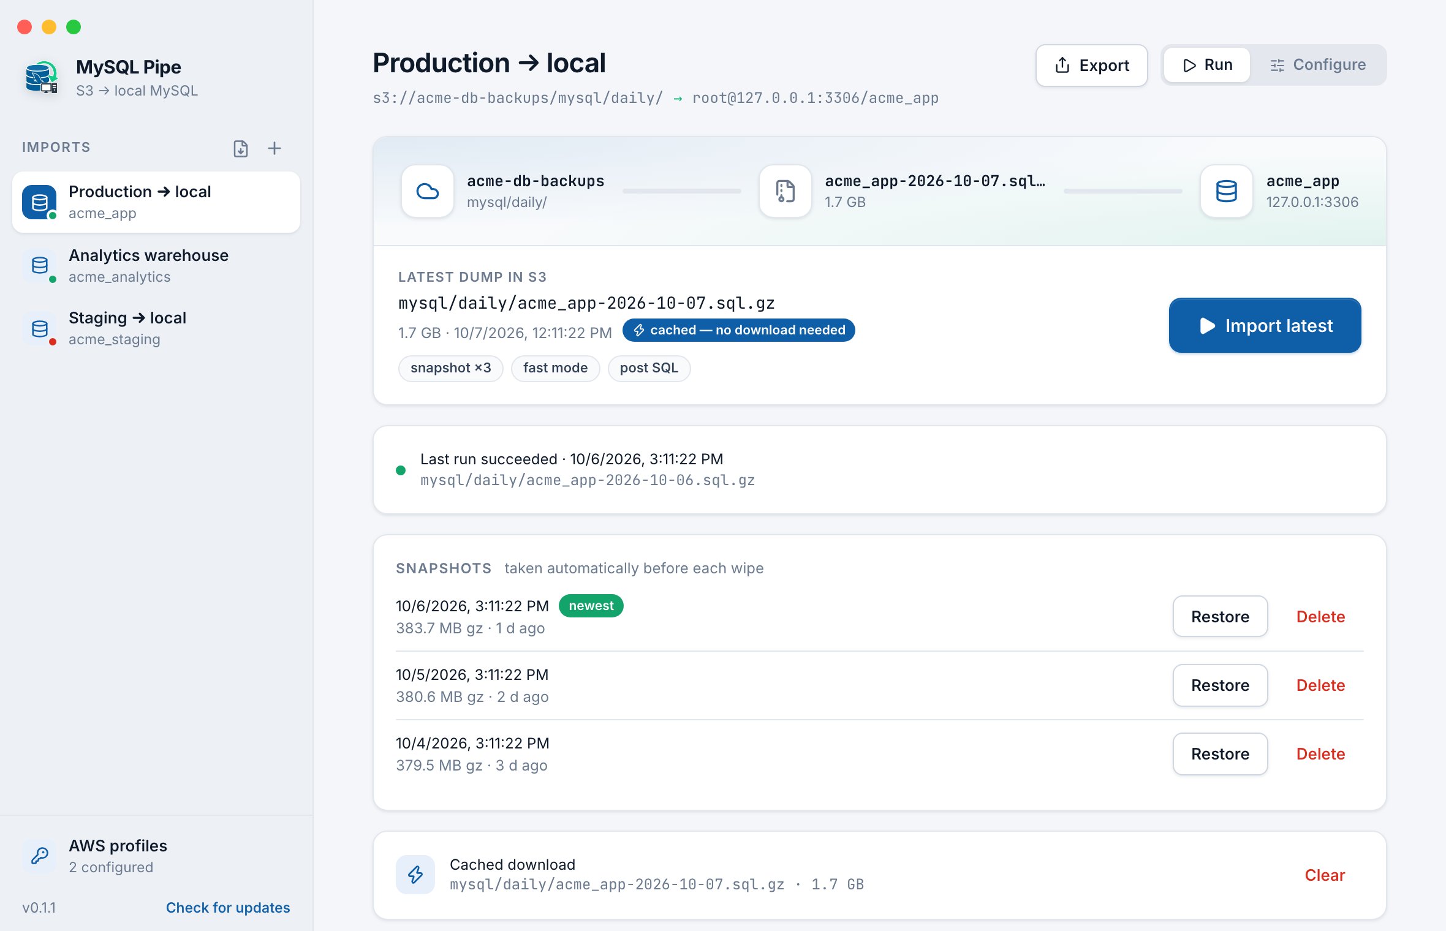Start Import latest dump
Viewport: 1446px width, 931px height.
point(1265,325)
